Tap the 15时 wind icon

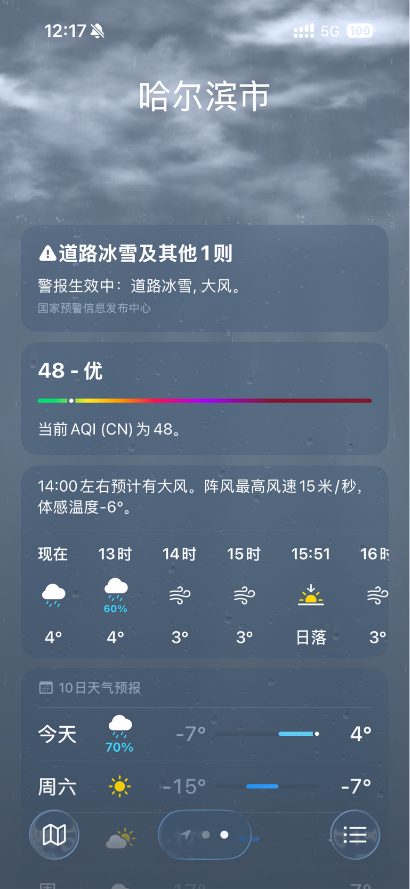(244, 595)
